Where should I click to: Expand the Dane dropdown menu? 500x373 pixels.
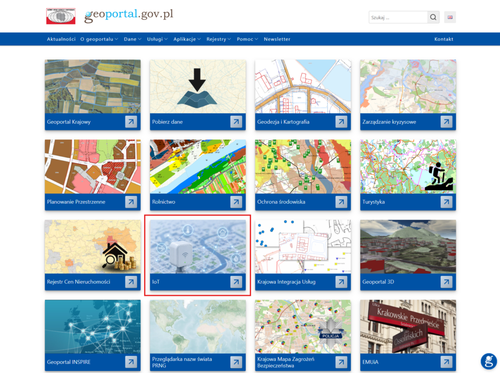pyautogui.click(x=132, y=39)
